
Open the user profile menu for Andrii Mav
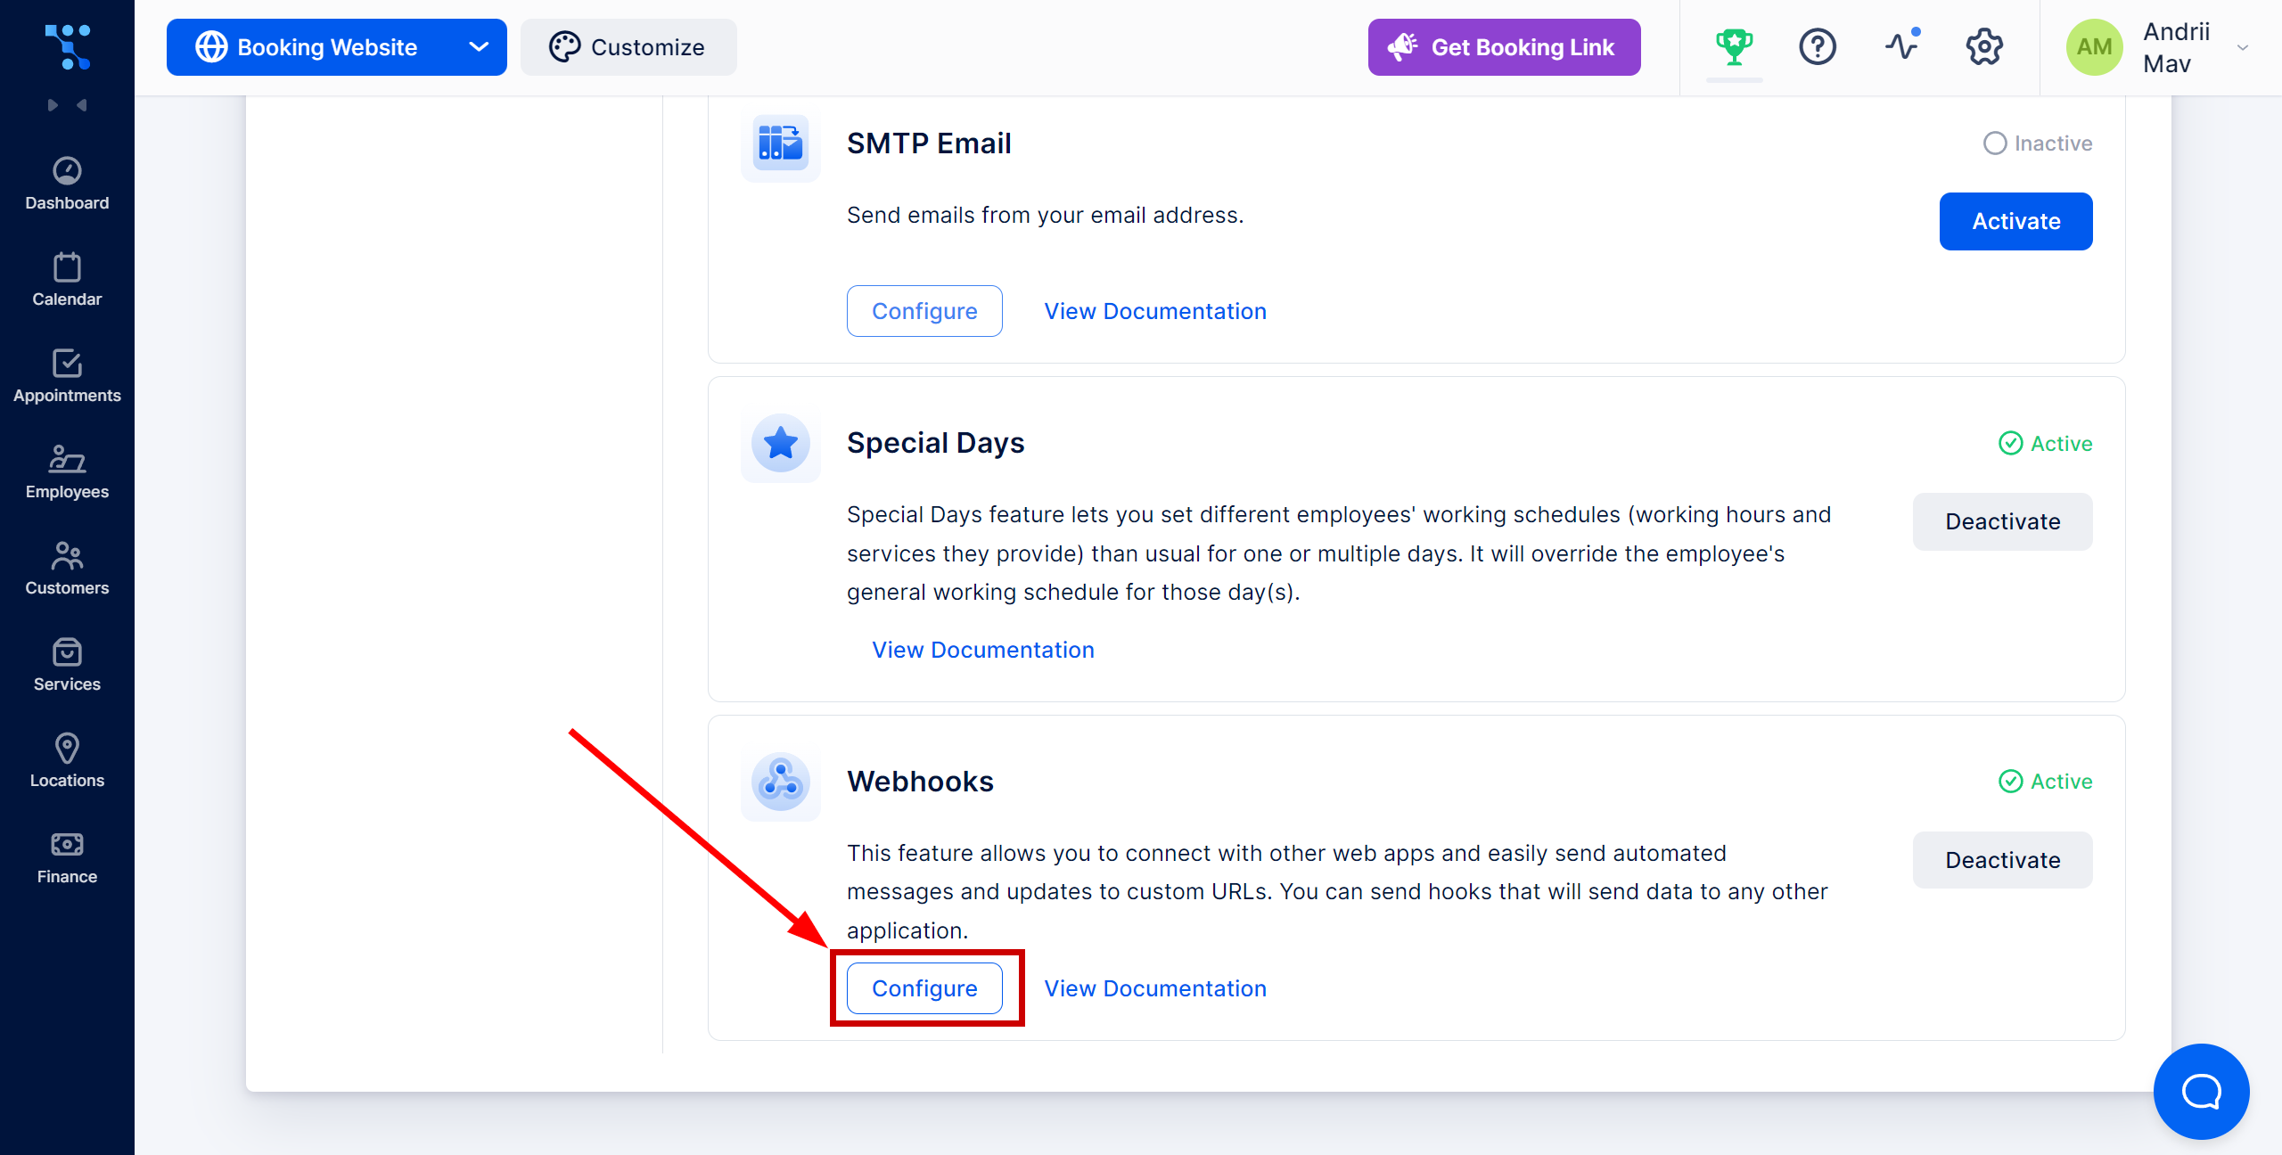tap(2161, 47)
